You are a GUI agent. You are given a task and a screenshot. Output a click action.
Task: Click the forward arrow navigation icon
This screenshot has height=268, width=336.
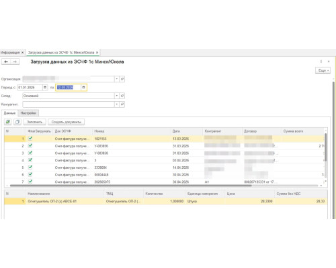point(15,62)
